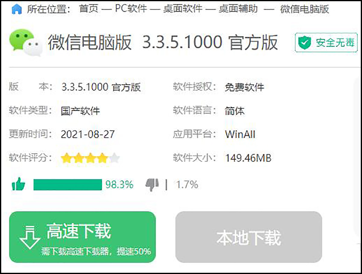This screenshot has width=362, height=274.
Task: Click the green 98.3% approval bar
Action: click(x=68, y=185)
